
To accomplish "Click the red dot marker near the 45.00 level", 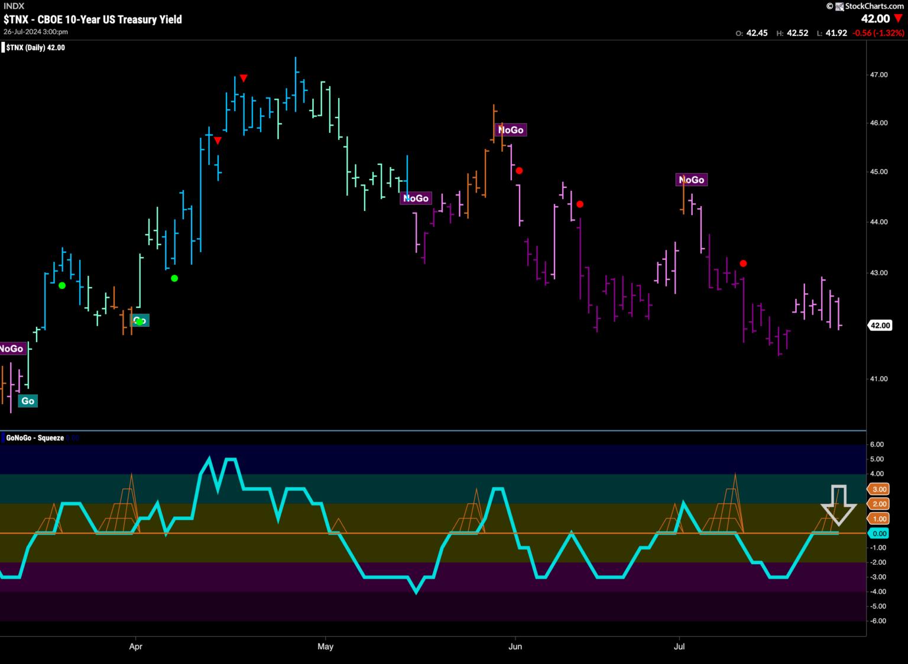I will click(519, 171).
